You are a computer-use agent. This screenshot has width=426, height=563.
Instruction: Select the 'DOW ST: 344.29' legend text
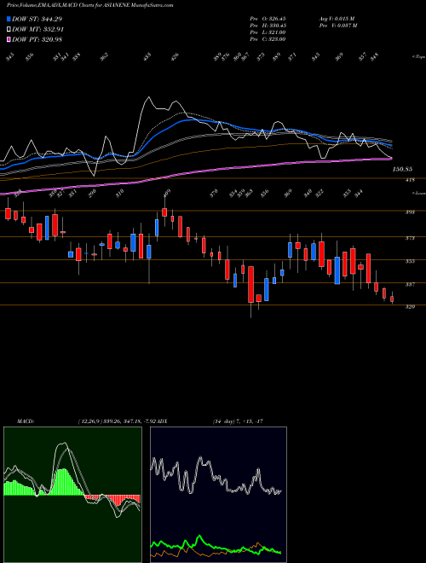37,19
